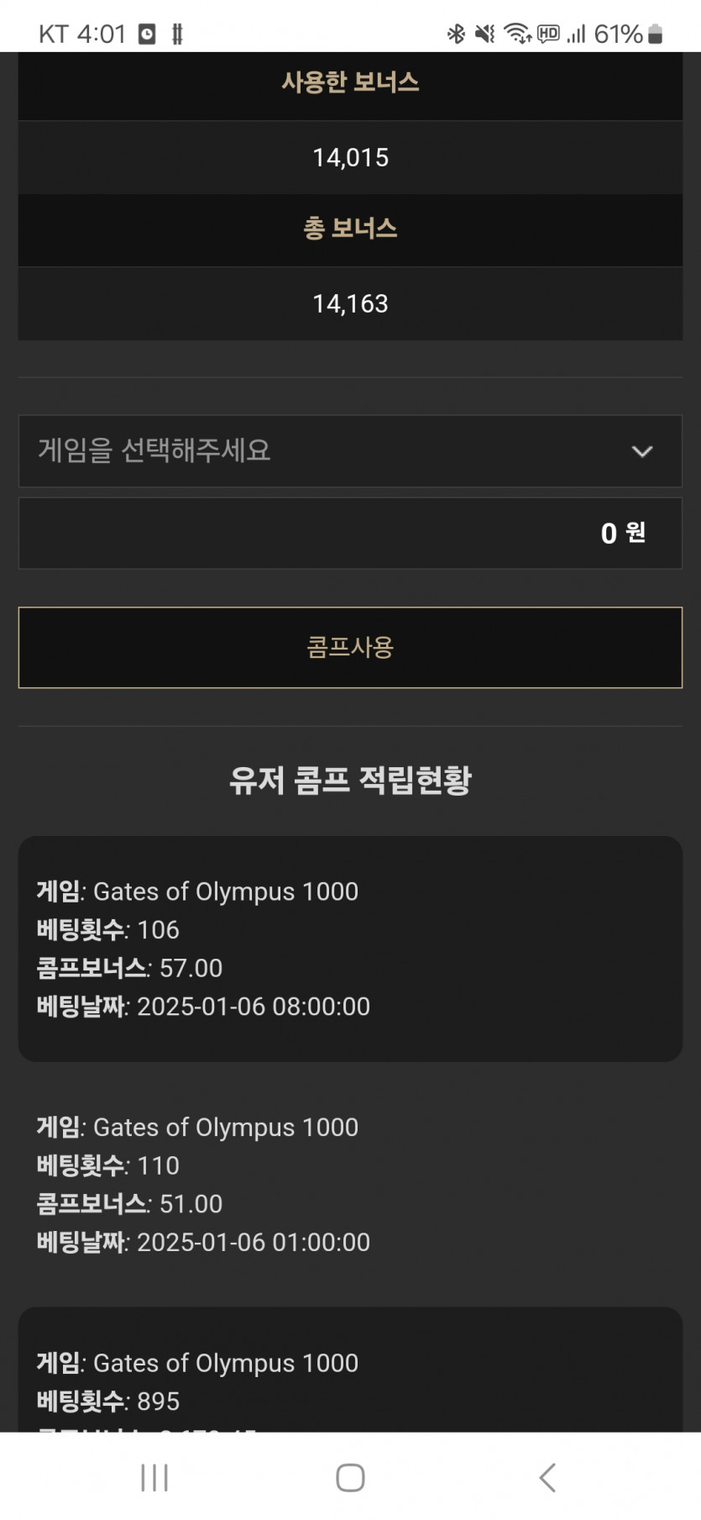Tap the Wi-Fi status icon
The height and width of the screenshot is (1520, 701).
pyautogui.click(x=517, y=34)
